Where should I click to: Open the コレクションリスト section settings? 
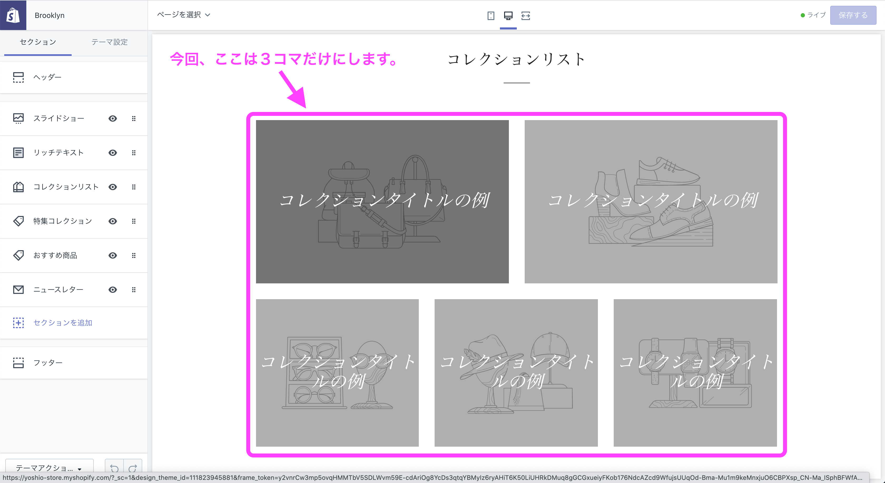coord(65,186)
